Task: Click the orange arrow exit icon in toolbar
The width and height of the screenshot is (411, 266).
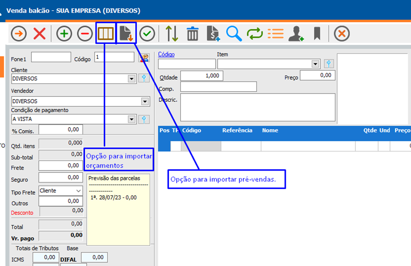Action: (19, 33)
